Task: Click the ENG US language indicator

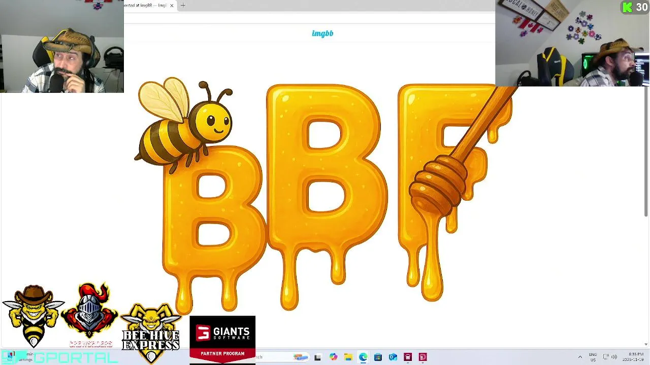Action: [593, 357]
